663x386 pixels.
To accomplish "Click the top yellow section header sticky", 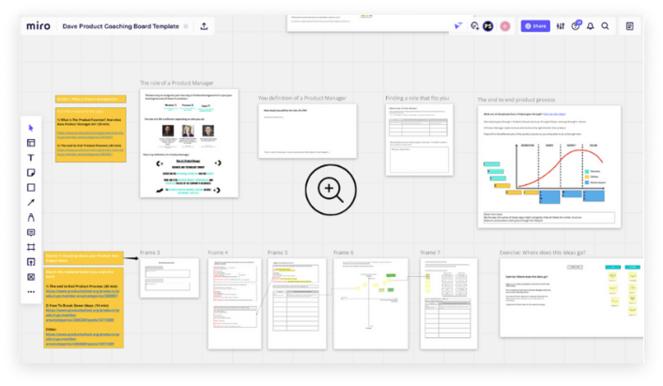I will pyautogui.click(x=91, y=99).
